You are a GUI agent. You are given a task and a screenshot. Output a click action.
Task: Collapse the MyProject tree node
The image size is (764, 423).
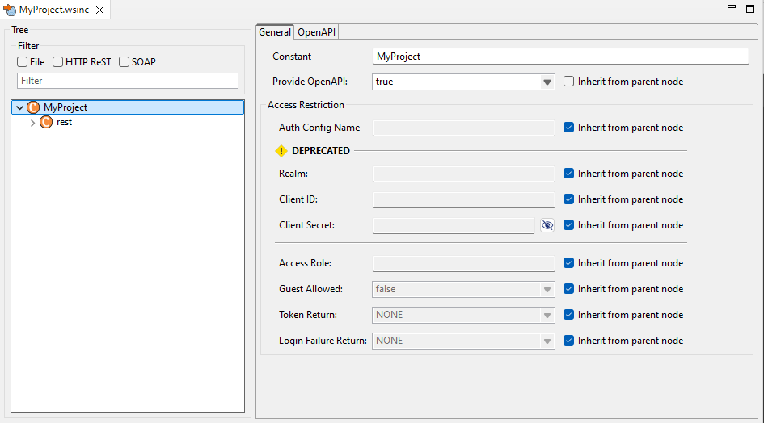click(19, 107)
